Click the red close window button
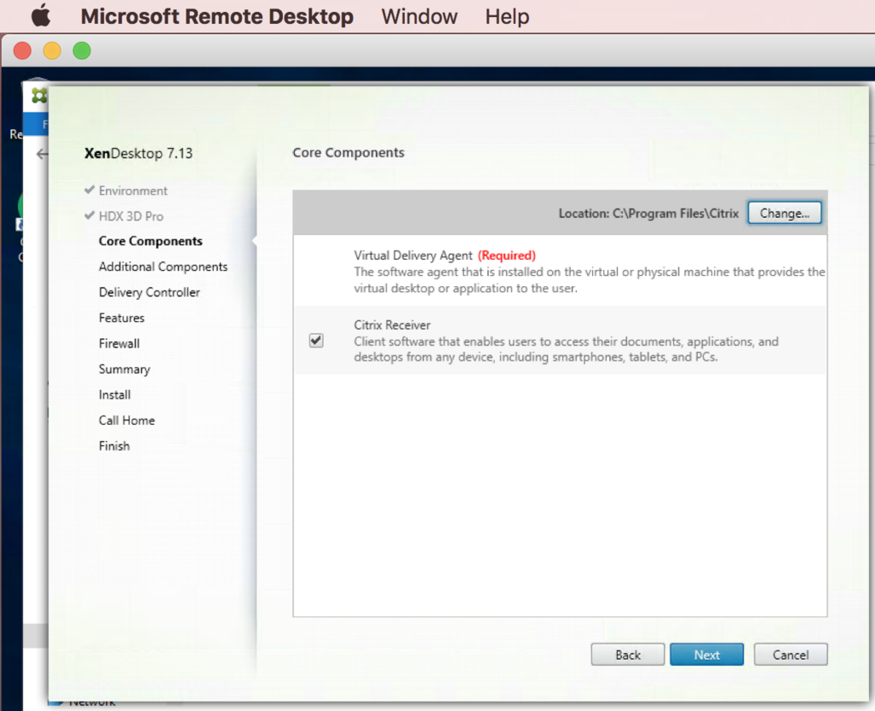 pos(22,50)
